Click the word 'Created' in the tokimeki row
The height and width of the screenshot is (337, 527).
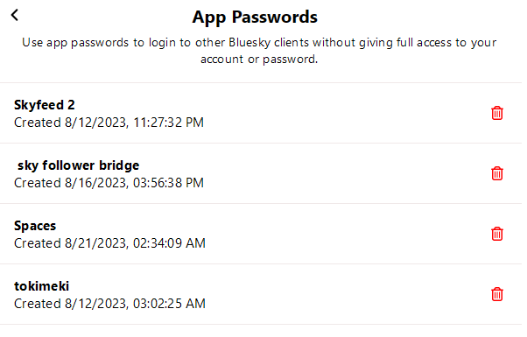(x=38, y=304)
